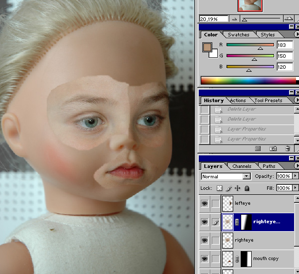Click the mask link icon on mouth copy layer
The height and width of the screenshot is (274, 299).
coord(237,259)
